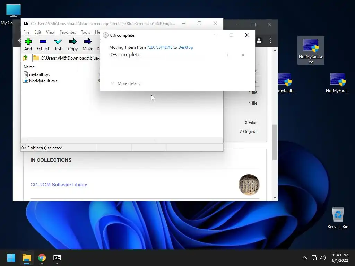Click the 7 Original text on the webpage
Screen dimensions: 355x266
(x=248, y=131)
